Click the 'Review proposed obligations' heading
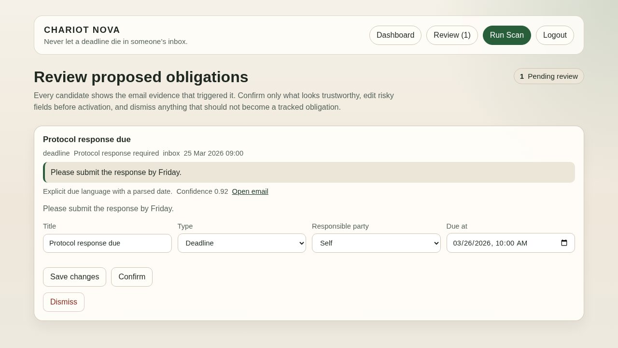The width and height of the screenshot is (618, 348). tap(141, 77)
